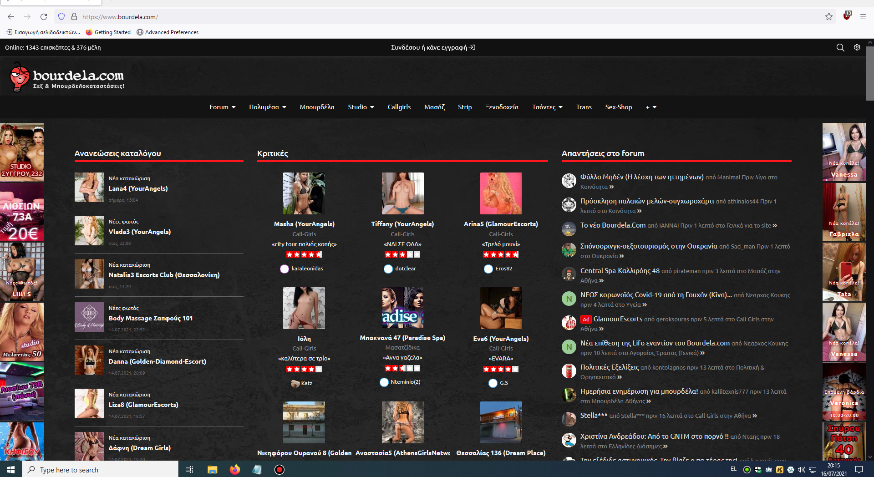
Task: Open the karaleonidas reviewer avatar
Action: pos(285,269)
